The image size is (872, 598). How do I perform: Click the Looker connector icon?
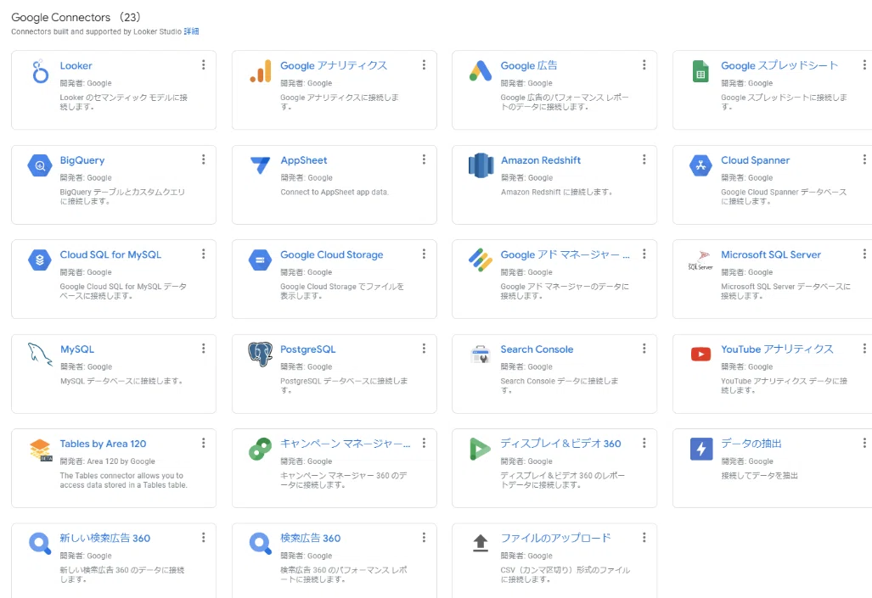[x=40, y=72]
